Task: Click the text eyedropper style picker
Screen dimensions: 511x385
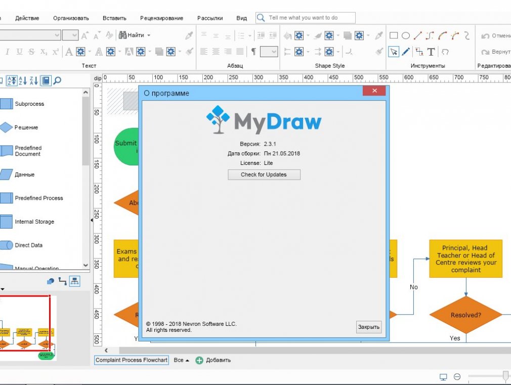Action: pyautogui.click(x=189, y=35)
